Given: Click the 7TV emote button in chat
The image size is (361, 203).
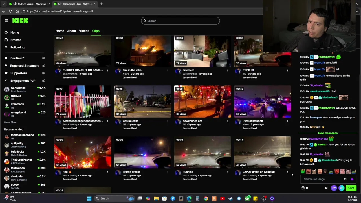Looking at the screenshot, I should point(334,188).
